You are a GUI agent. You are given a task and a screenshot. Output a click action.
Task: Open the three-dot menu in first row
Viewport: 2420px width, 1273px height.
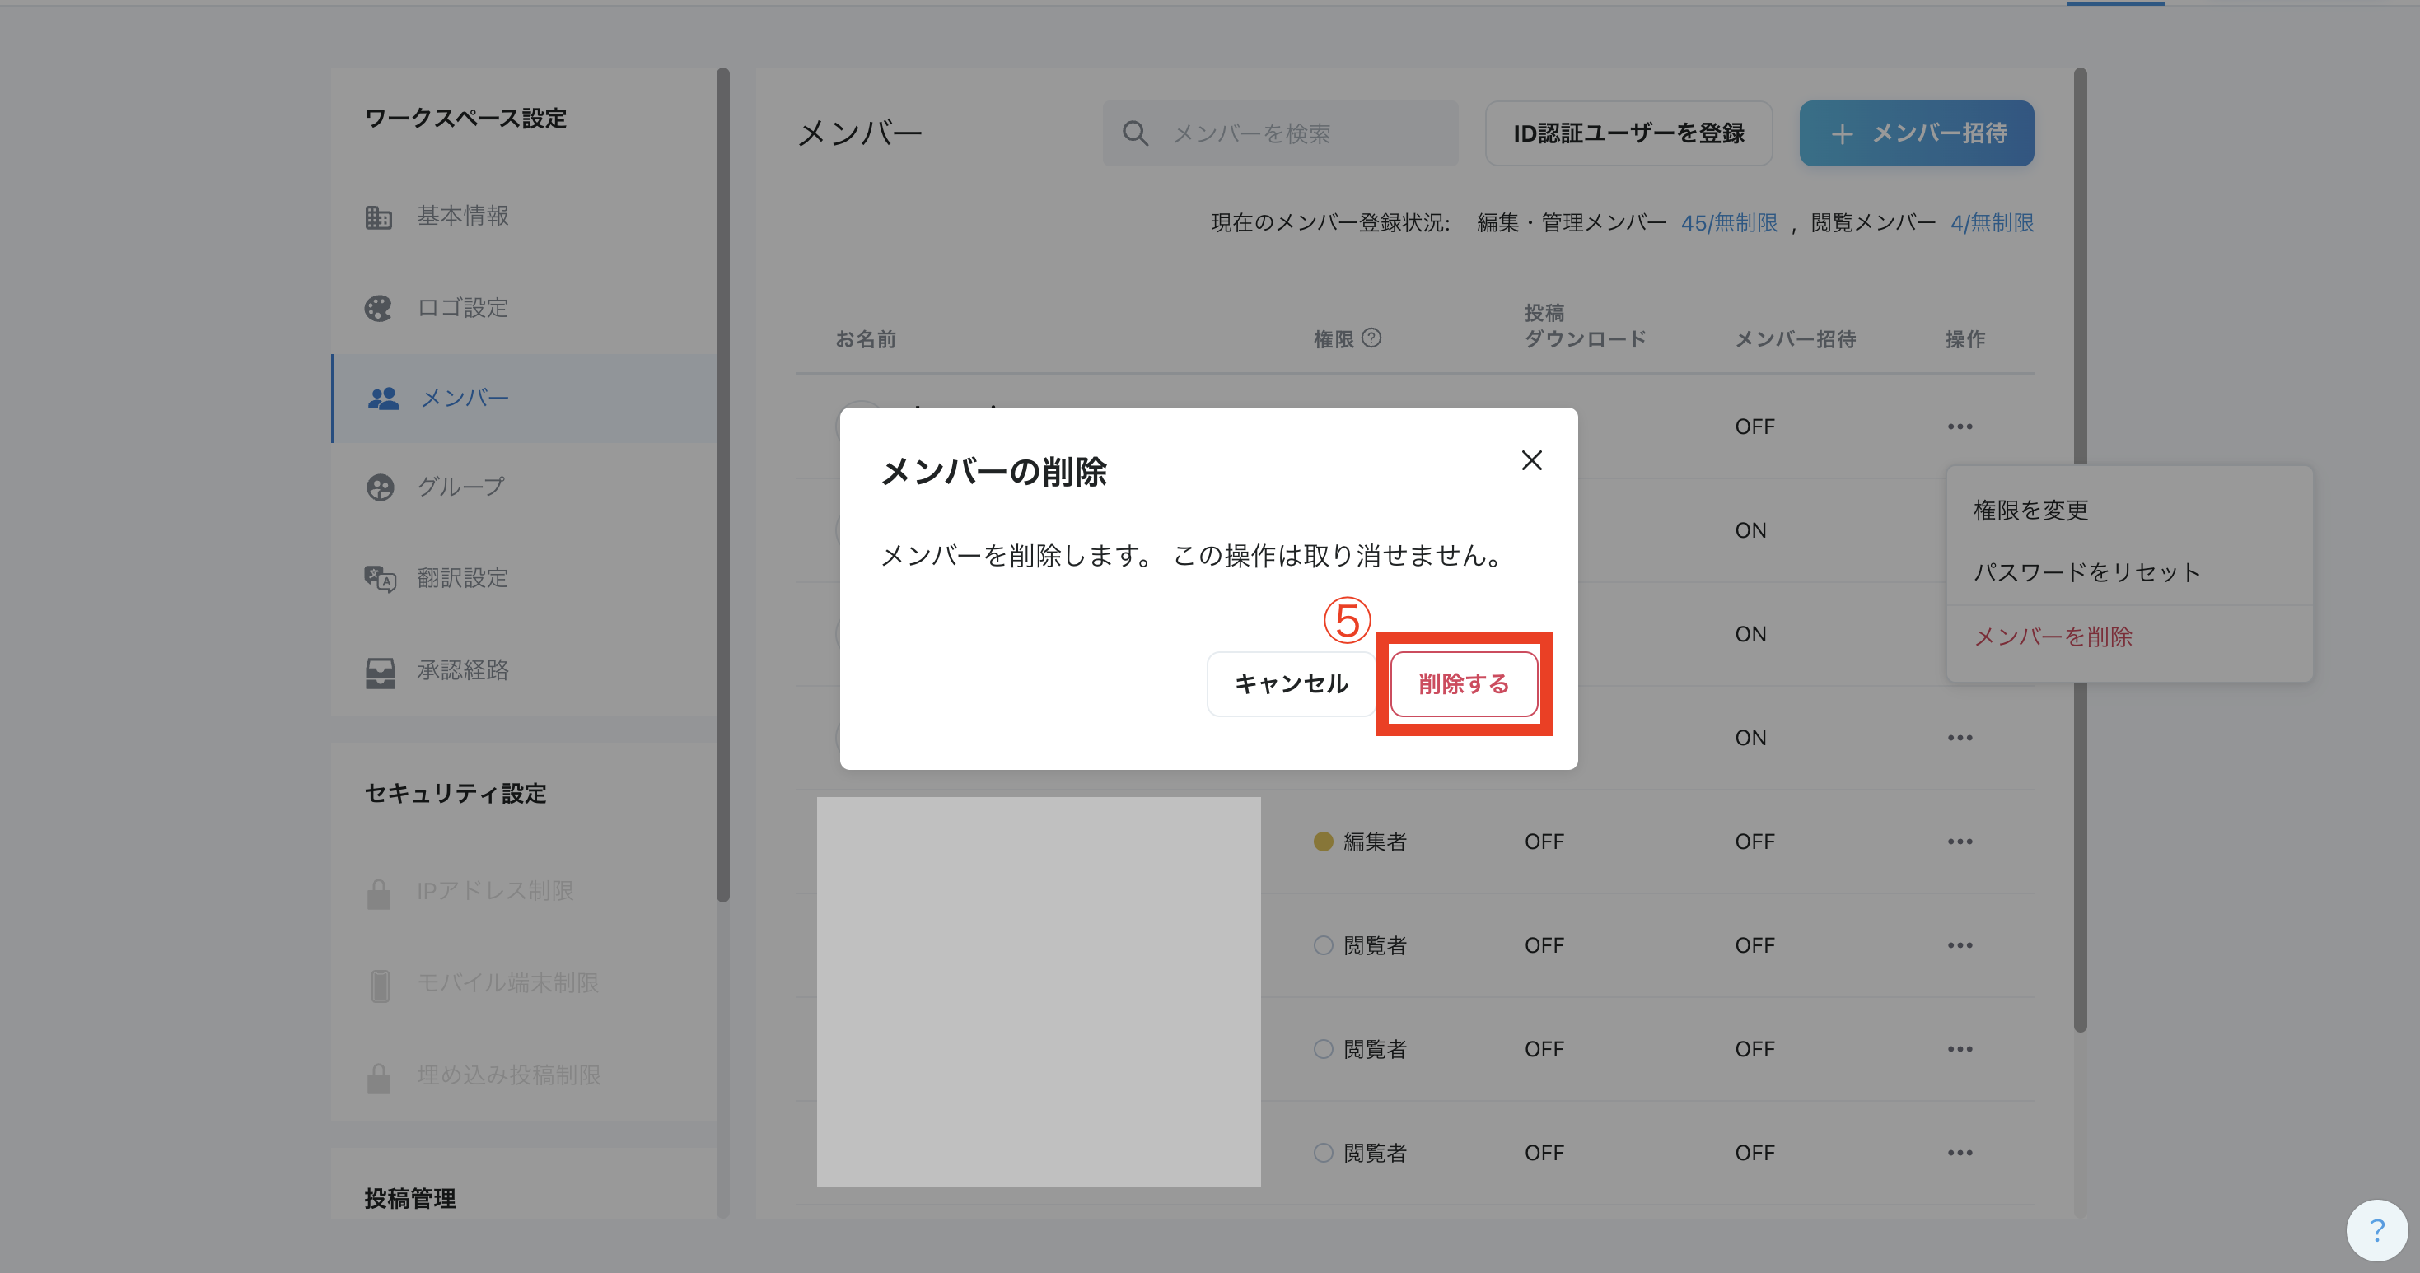point(1960,427)
